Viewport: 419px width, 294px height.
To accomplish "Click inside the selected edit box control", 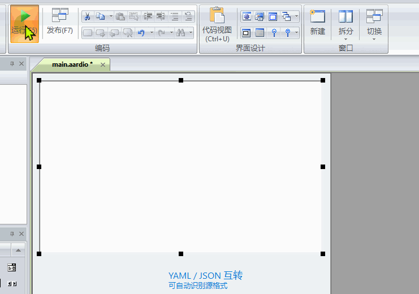I will pyautogui.click(x=181, y=167).
